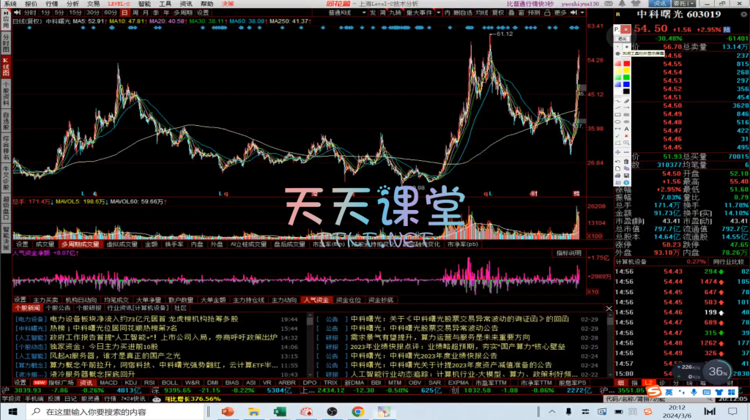Image resolution: width=750 pixels, height=420 pixels.
Task: Switch chart period to 周 weekly
Action: 137,12
